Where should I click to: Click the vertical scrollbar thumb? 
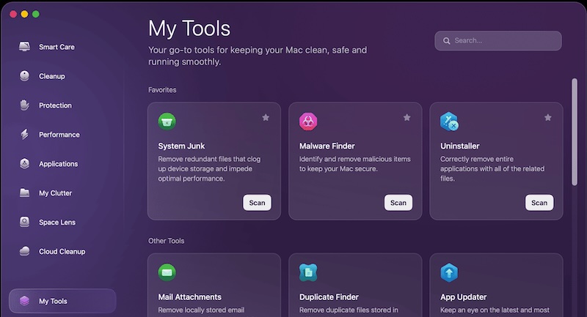(x=575, y=132)
